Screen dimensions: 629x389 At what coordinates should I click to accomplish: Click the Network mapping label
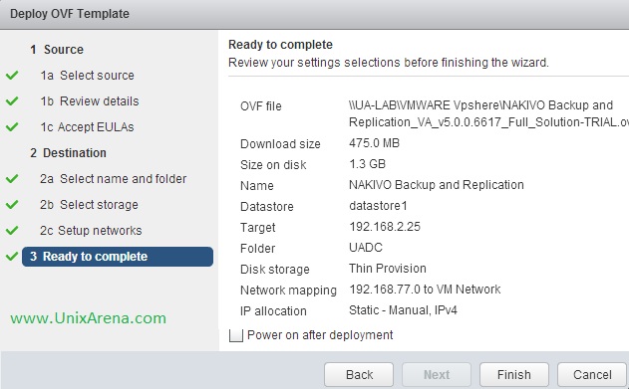pos(288,291)
